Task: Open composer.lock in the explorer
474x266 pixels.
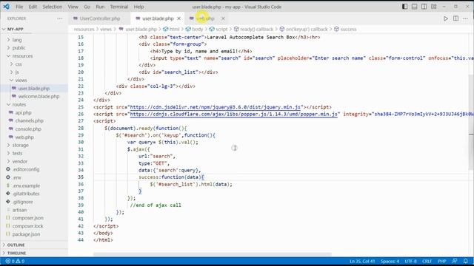Action: [34, 226]
